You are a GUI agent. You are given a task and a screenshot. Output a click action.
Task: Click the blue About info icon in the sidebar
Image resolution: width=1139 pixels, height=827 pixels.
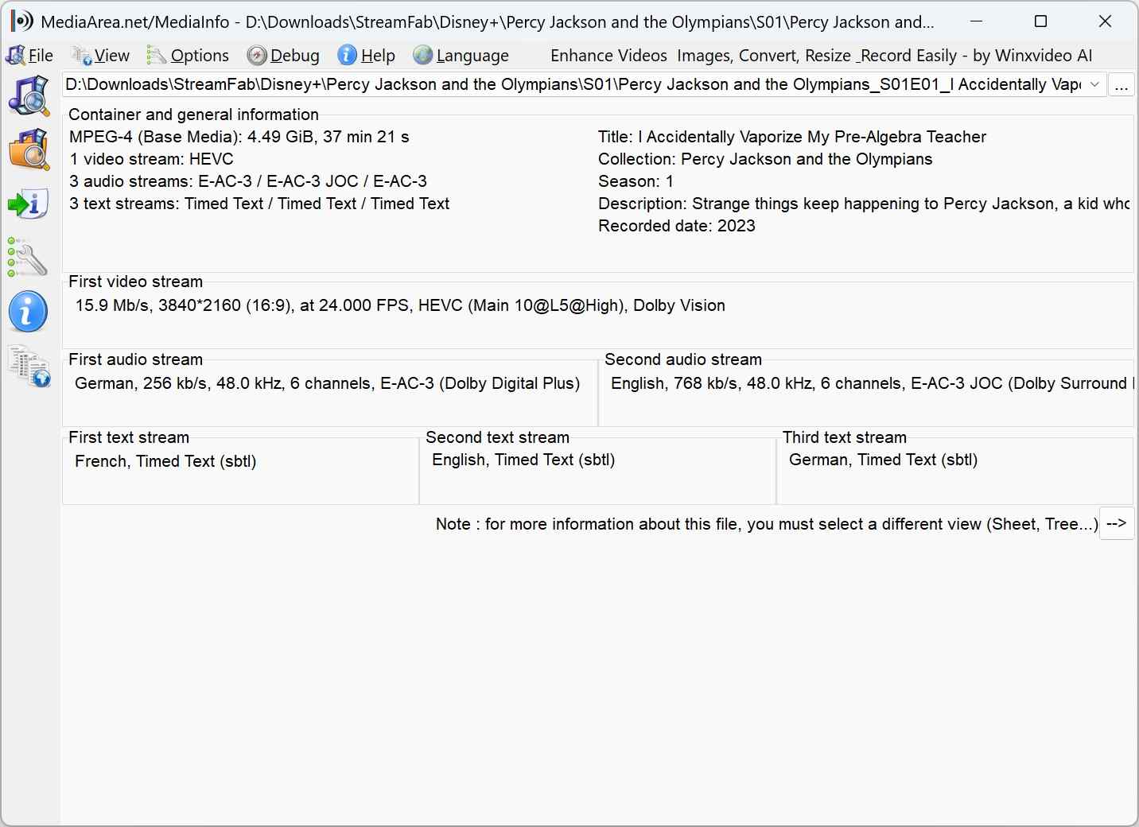[x=29, y=312]
